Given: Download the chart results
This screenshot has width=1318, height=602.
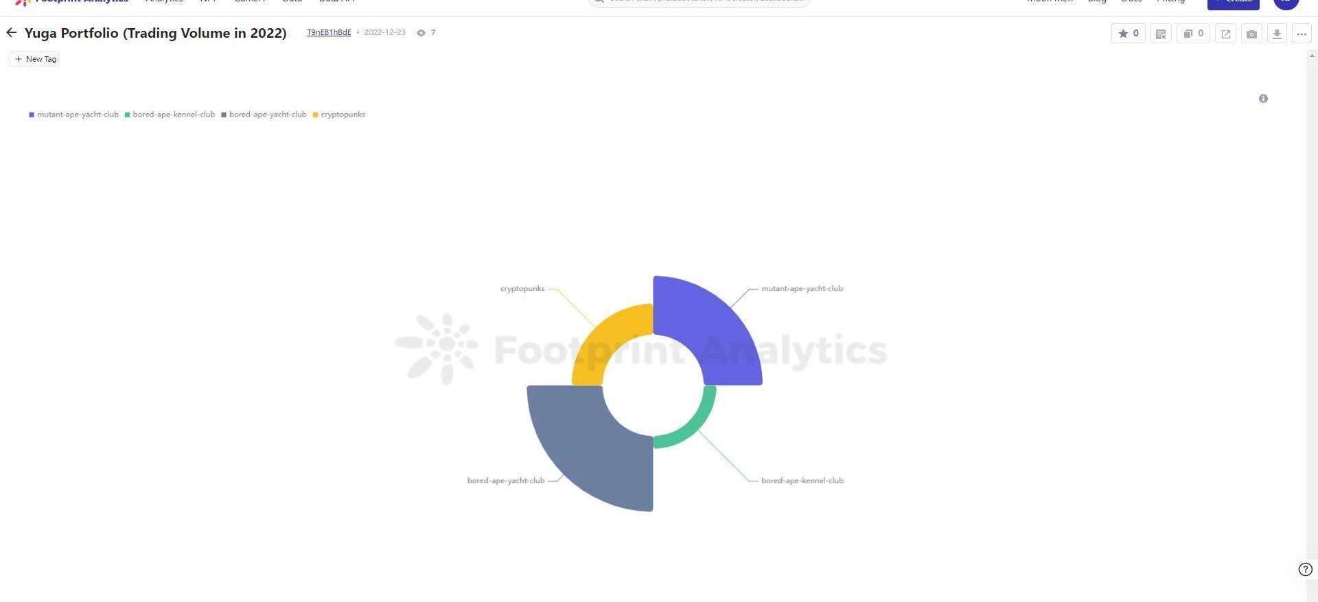Looking at the screenshot, I should 1277,34.
